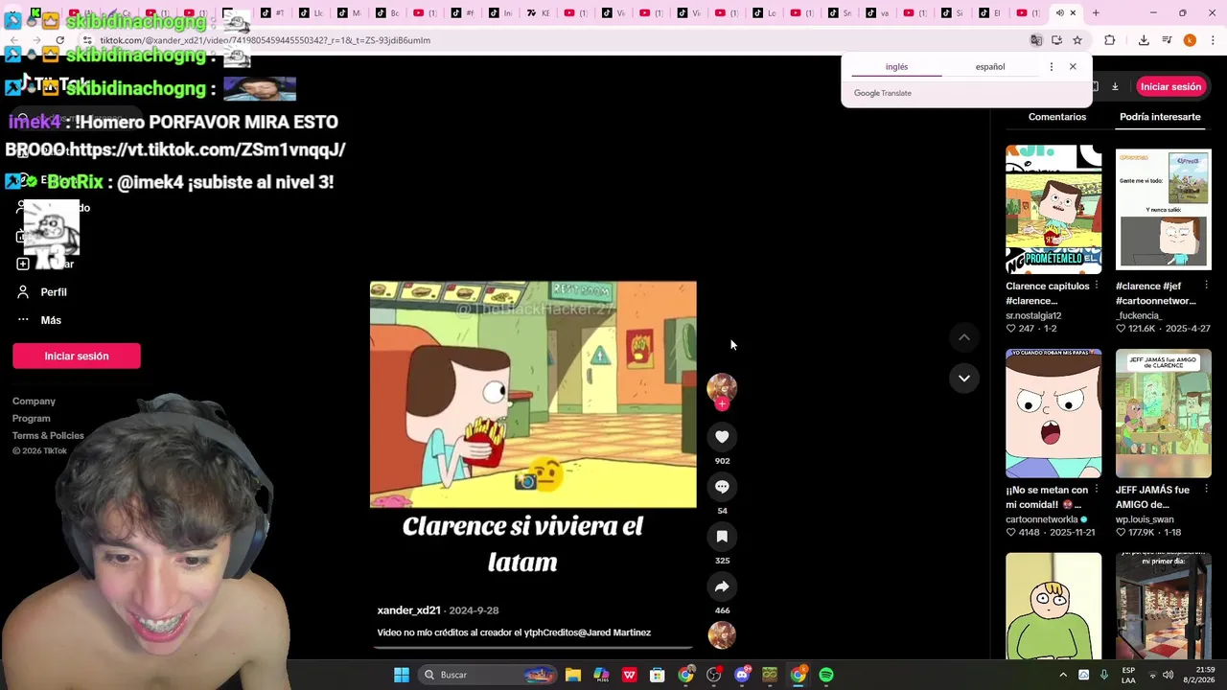Screen dimensions: 1227x690
Task: Click the playing Clarence video
Action: click(533, 394)
